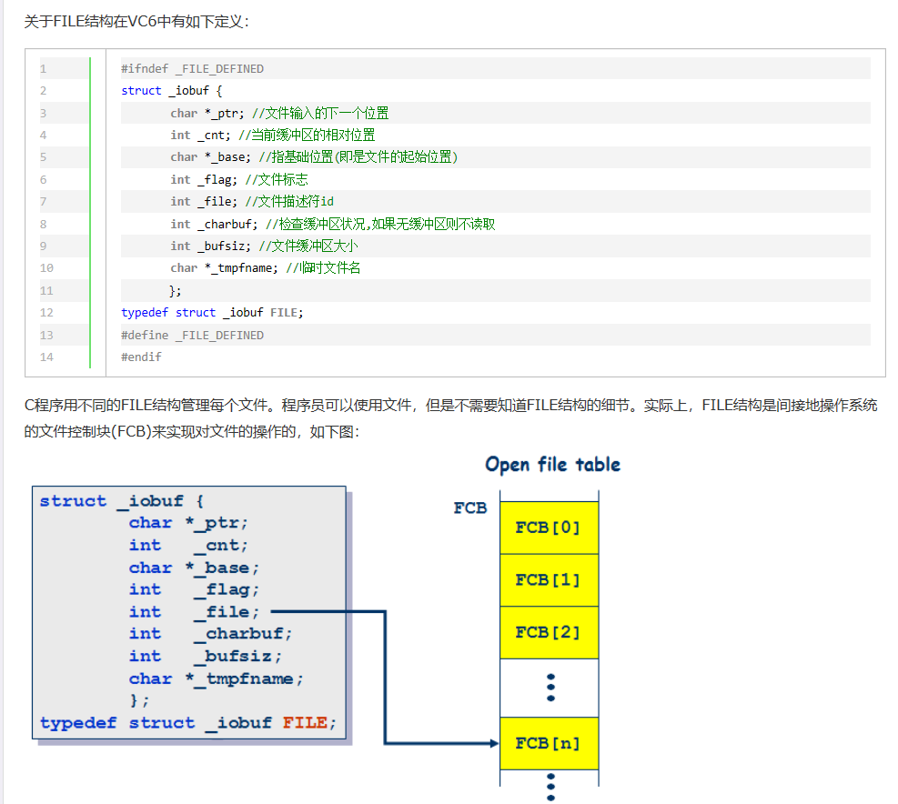Click the FCB[n] block at arrow end

point(549,743)
